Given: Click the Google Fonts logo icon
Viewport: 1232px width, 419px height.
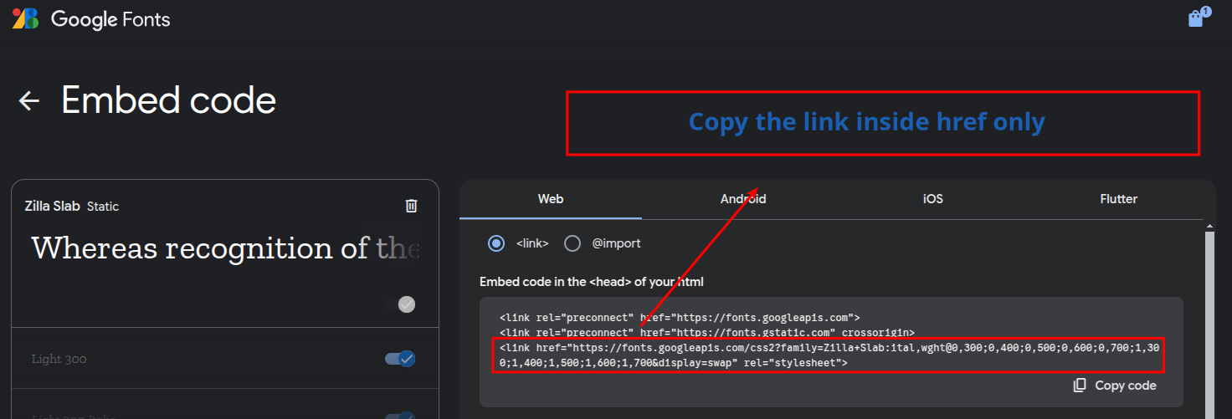Looking at the screenshot, I should pos(25,18).
